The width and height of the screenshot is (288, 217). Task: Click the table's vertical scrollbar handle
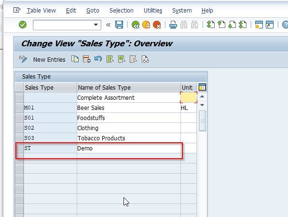(x=203, y=121)
